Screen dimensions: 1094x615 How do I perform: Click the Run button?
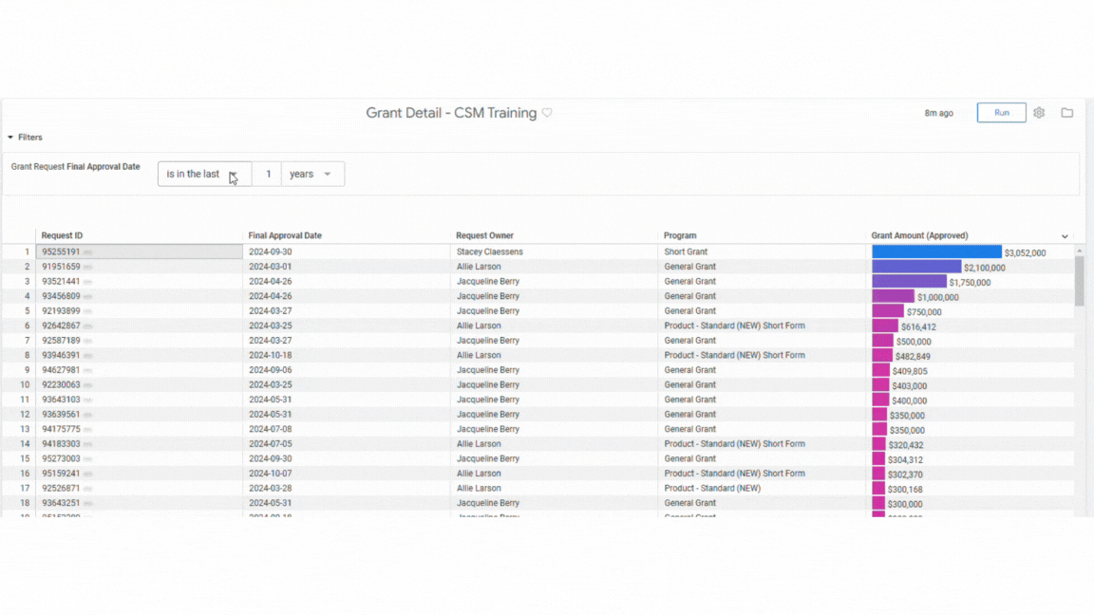point(1001,112)
